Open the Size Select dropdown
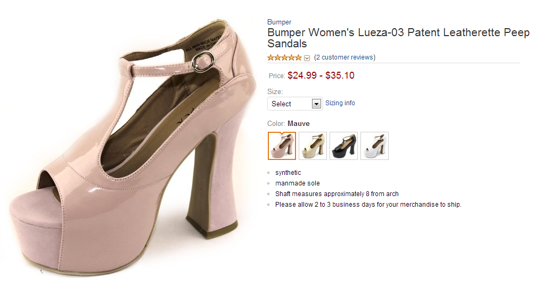Image resolution: width=542 pixels, height=296 pixels. [x=295, y=104]
